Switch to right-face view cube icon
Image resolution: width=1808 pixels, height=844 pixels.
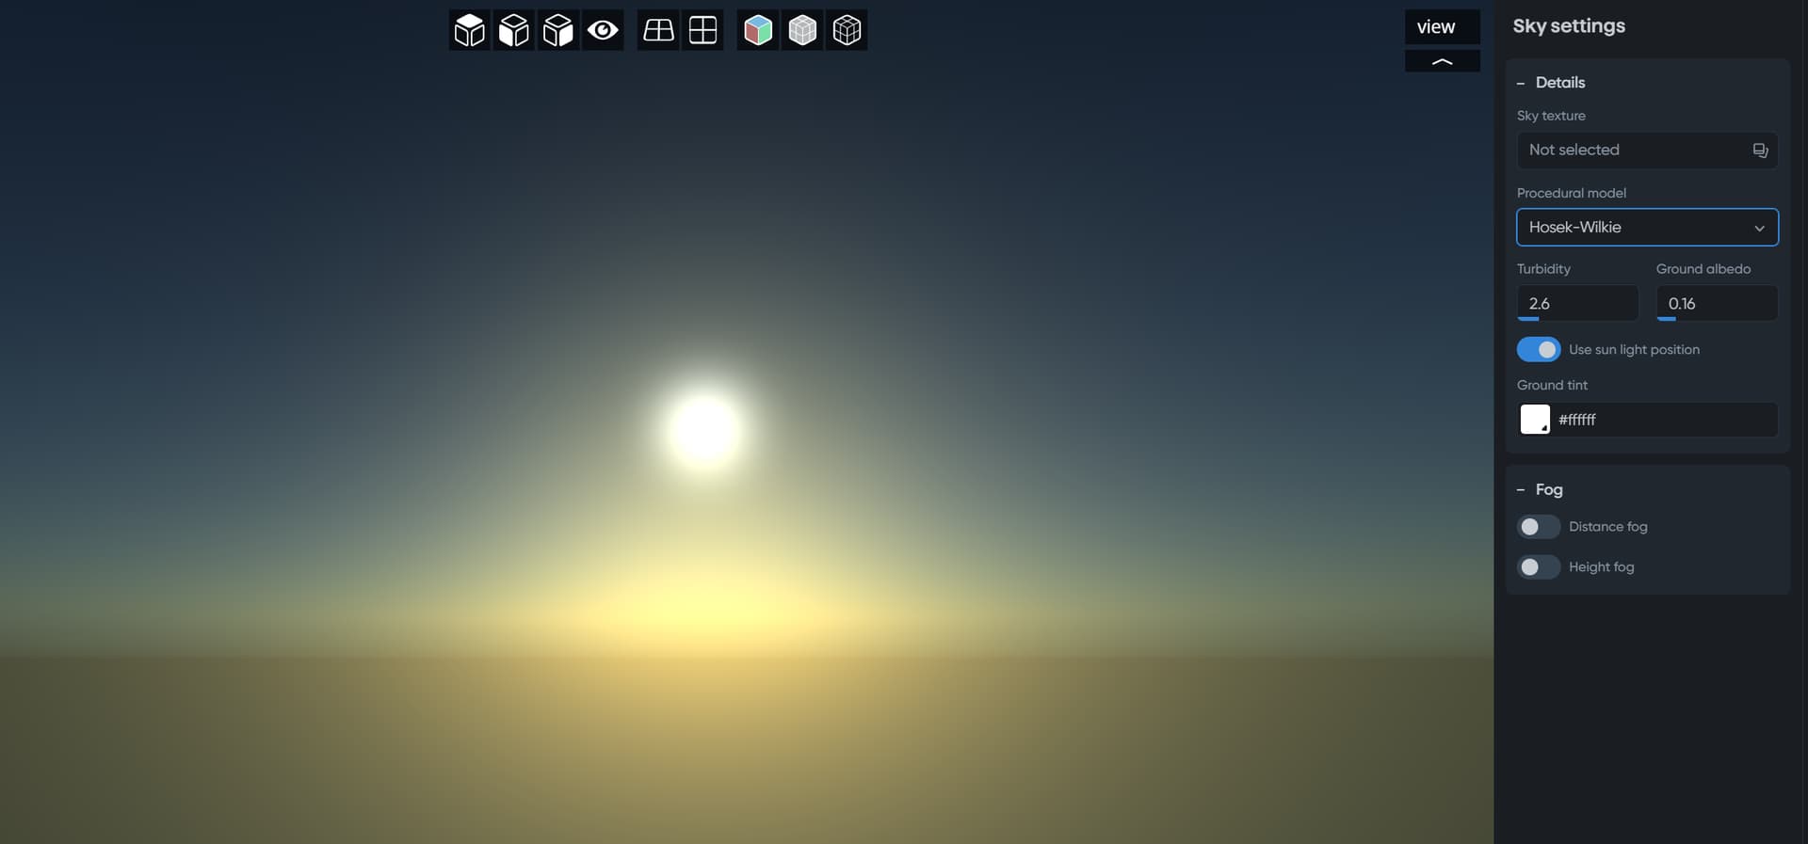pyautogui.click(x=557, y=30)
